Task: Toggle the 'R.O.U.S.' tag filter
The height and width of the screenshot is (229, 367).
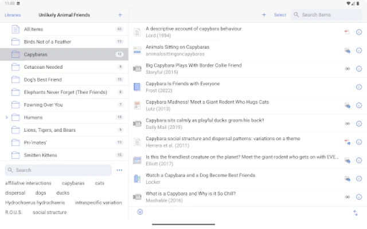Action: click(x=14, y=212)
